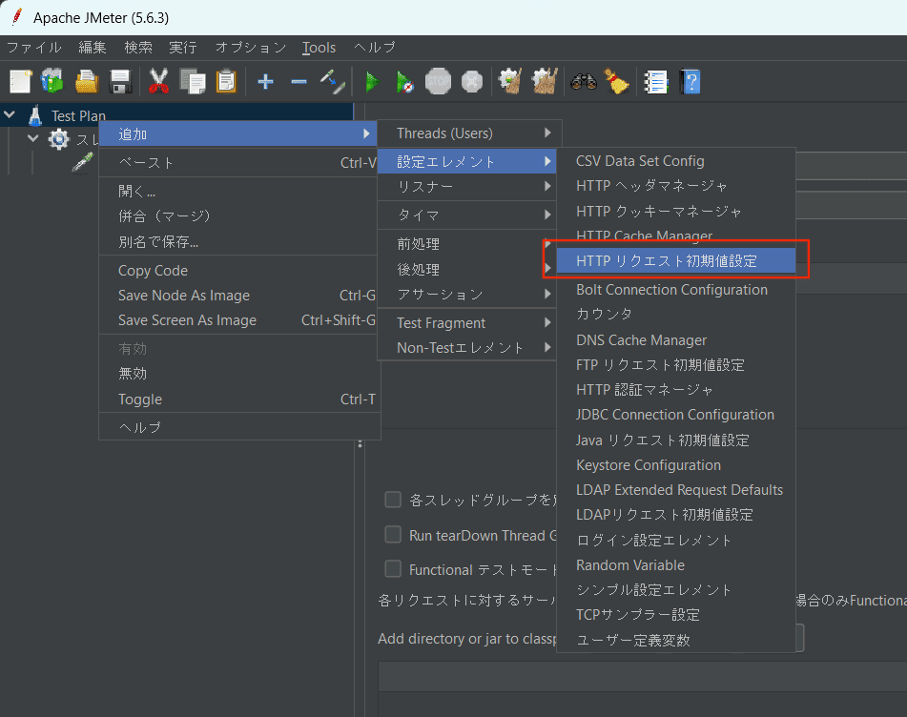Expand the Test Fragment submenu
The height and width of the screenshot is (717, 907).
(466, 322)
